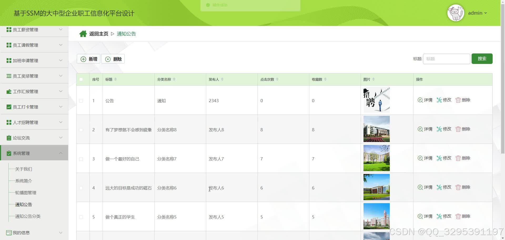
Task: Expand the 我的信息 chevron
Action: pyautogui.click(x=61, y=232)
